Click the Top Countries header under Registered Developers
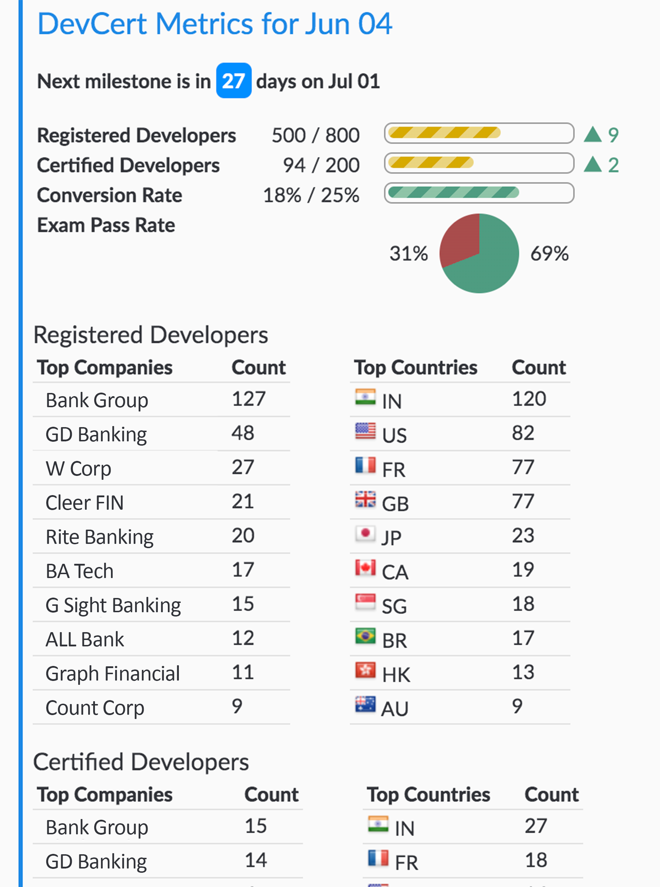The image size is (660, 887). [x=415, y=368]
